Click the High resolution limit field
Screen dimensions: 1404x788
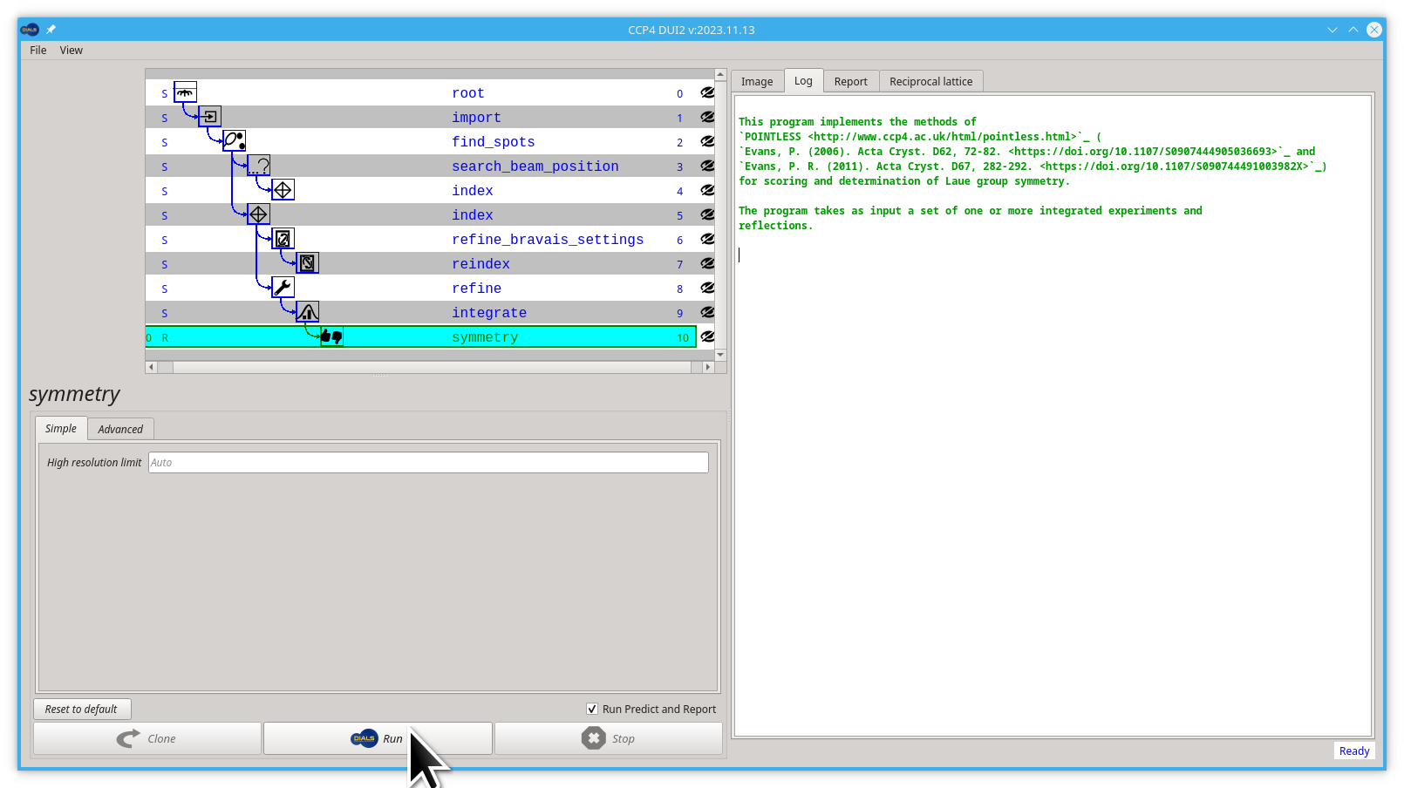click(x=428, y=463)
